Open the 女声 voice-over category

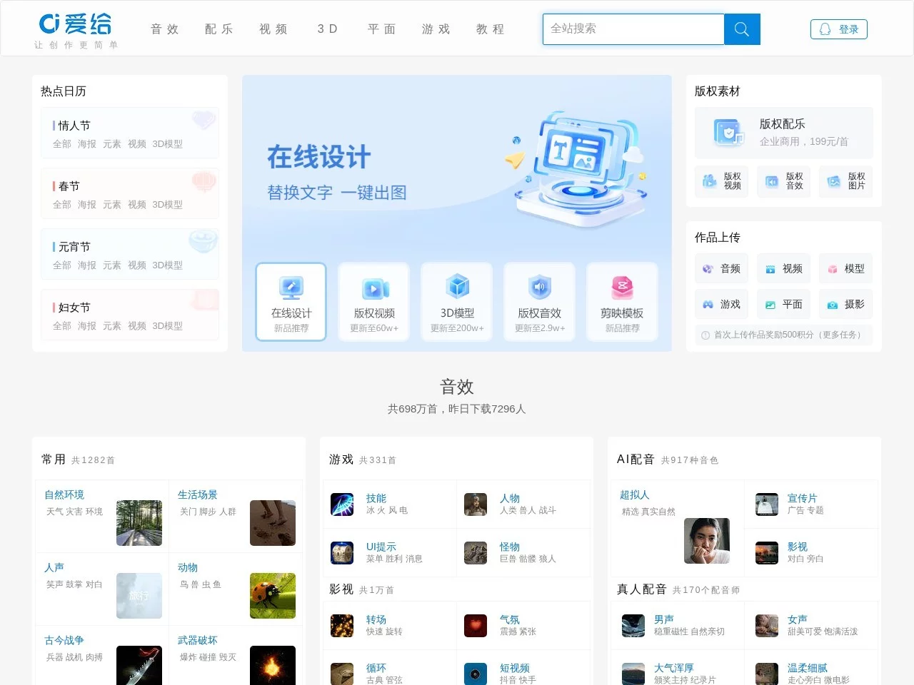pos(797,619)
